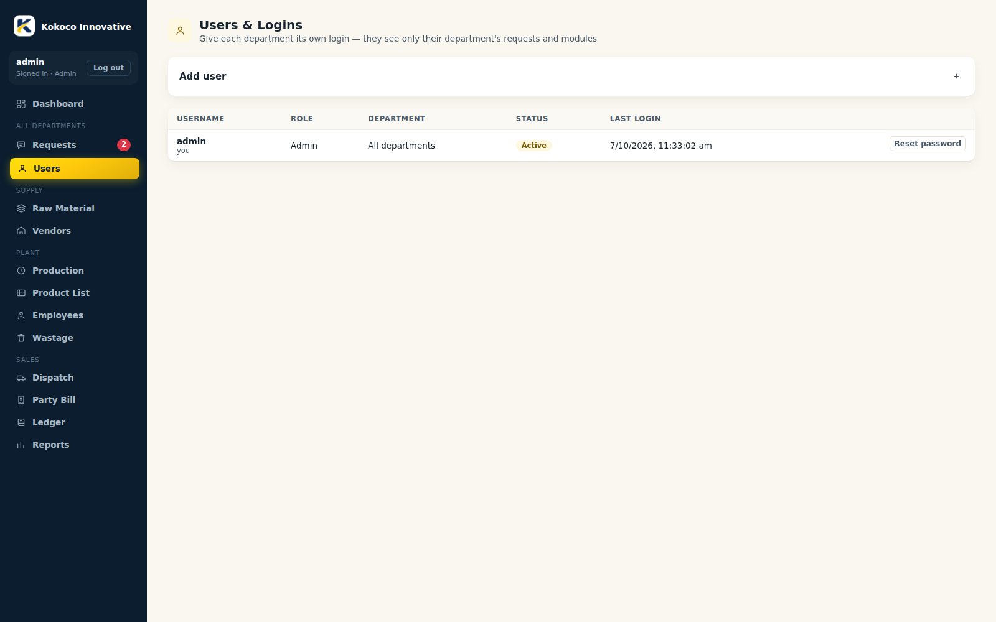Click the Kokoco Innovative logo icon
This screenshot has height=622, width=996.
(x=24, y=26)
